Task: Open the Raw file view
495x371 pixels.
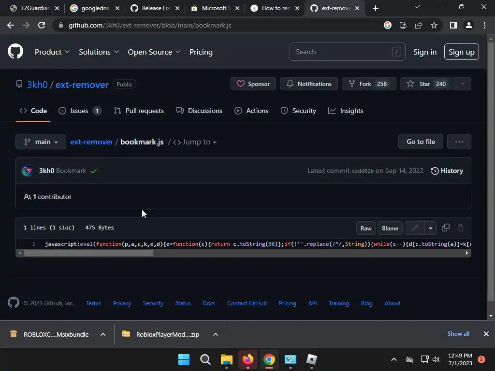Action: (366, 228)
